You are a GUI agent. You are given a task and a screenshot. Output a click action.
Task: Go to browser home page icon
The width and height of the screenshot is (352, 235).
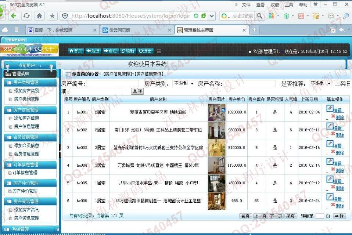click(39, 16)
